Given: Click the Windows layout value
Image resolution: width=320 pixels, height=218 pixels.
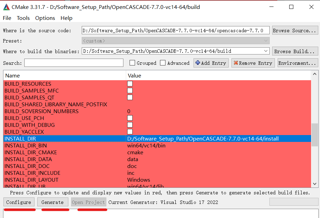Looking at the screenshot, I should tap(138, 180).
